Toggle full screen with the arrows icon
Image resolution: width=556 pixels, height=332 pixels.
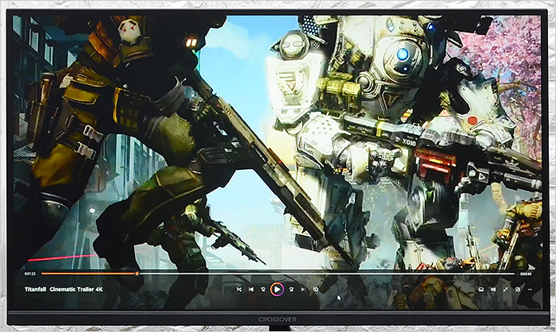pos(505,290)
